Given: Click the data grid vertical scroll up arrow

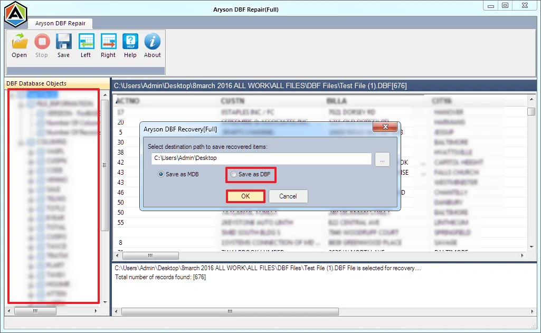Looking at the screenshot, I should point(531,99).
